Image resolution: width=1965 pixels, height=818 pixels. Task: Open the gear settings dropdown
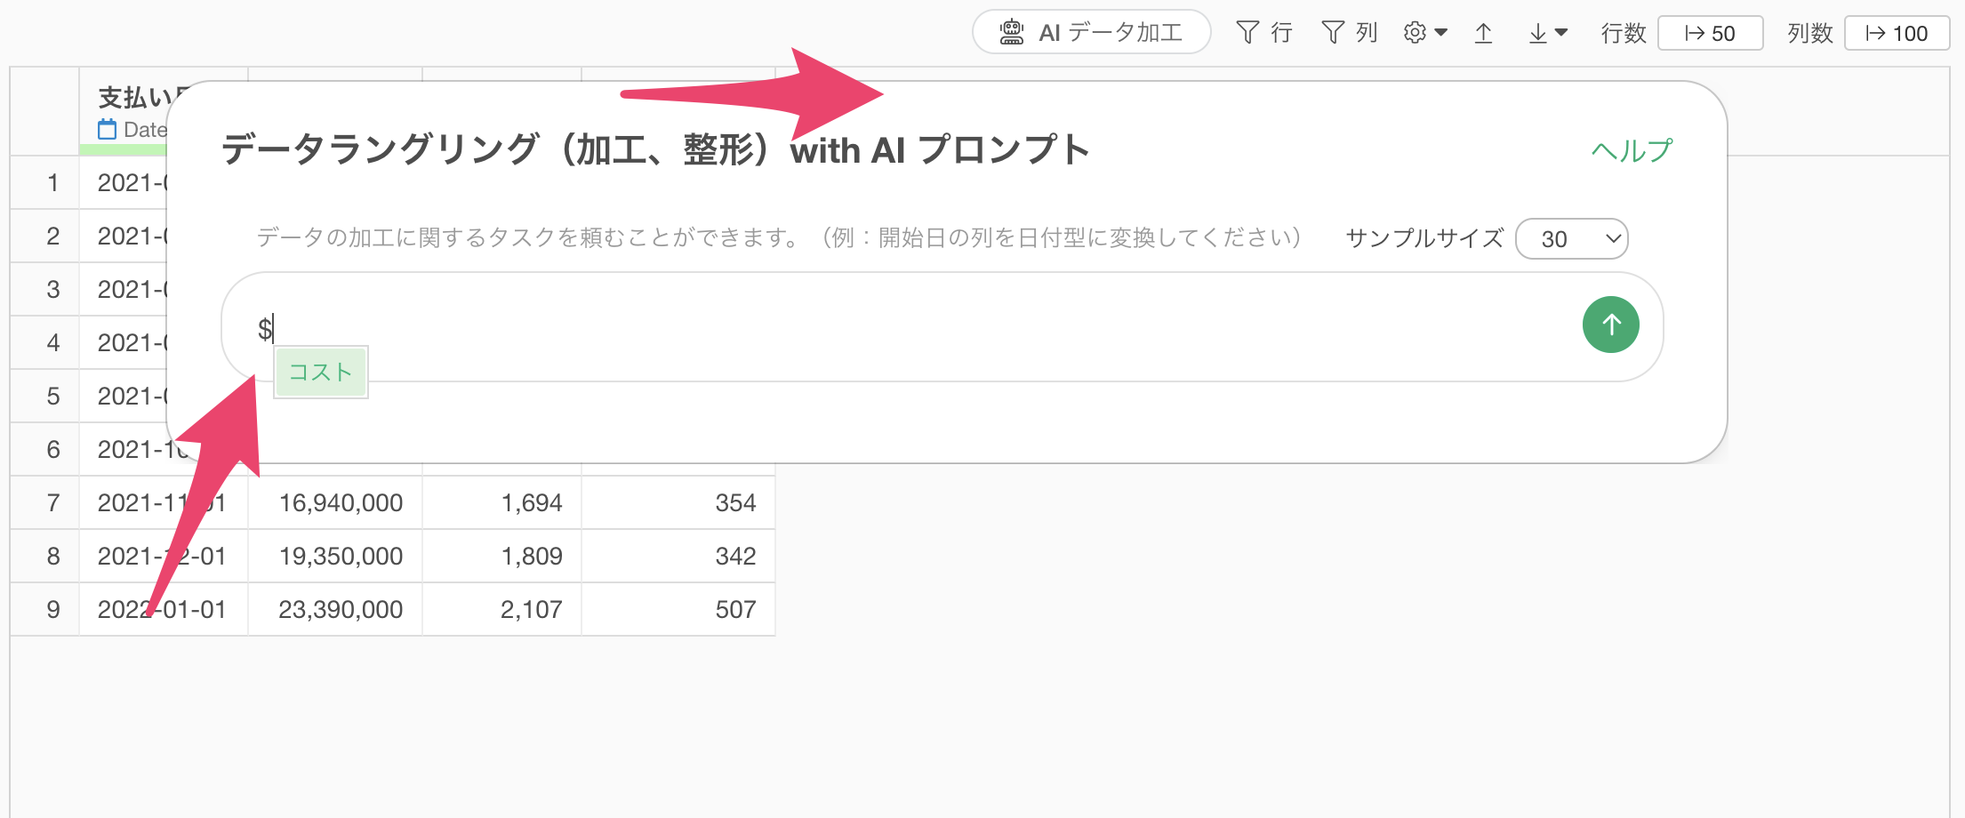pyautogui.click(x=1425, y=33)
